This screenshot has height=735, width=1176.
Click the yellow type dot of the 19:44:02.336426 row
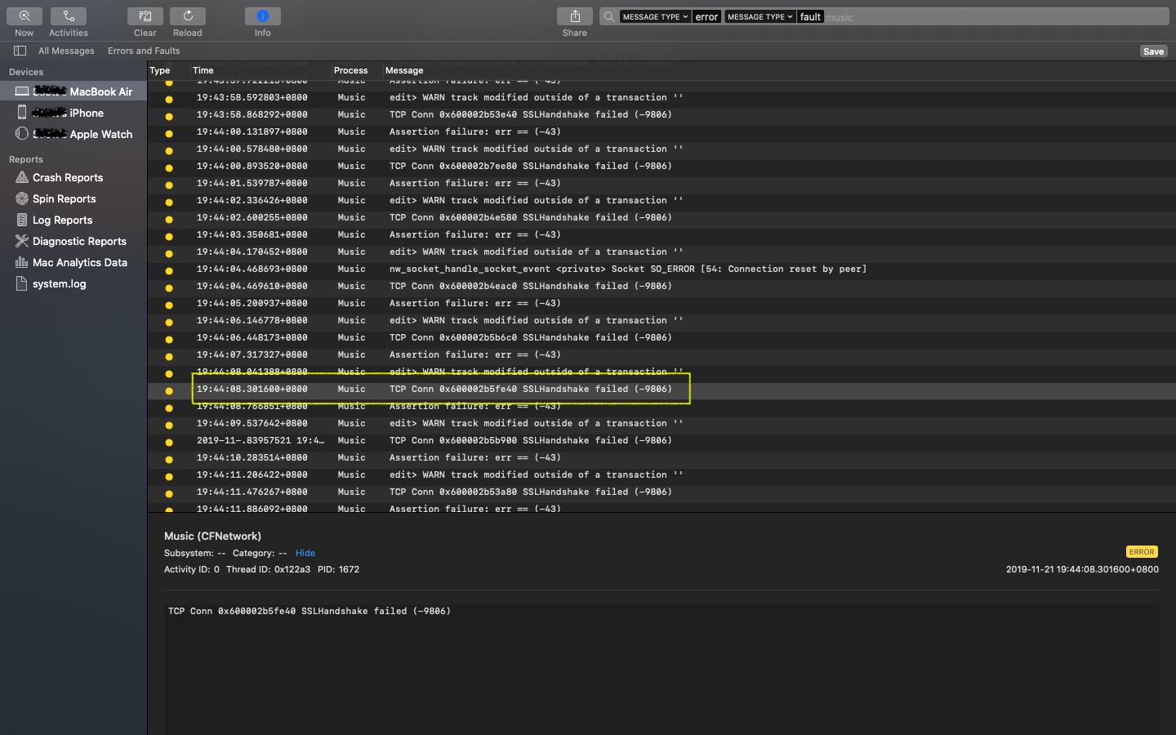[169, 202]
